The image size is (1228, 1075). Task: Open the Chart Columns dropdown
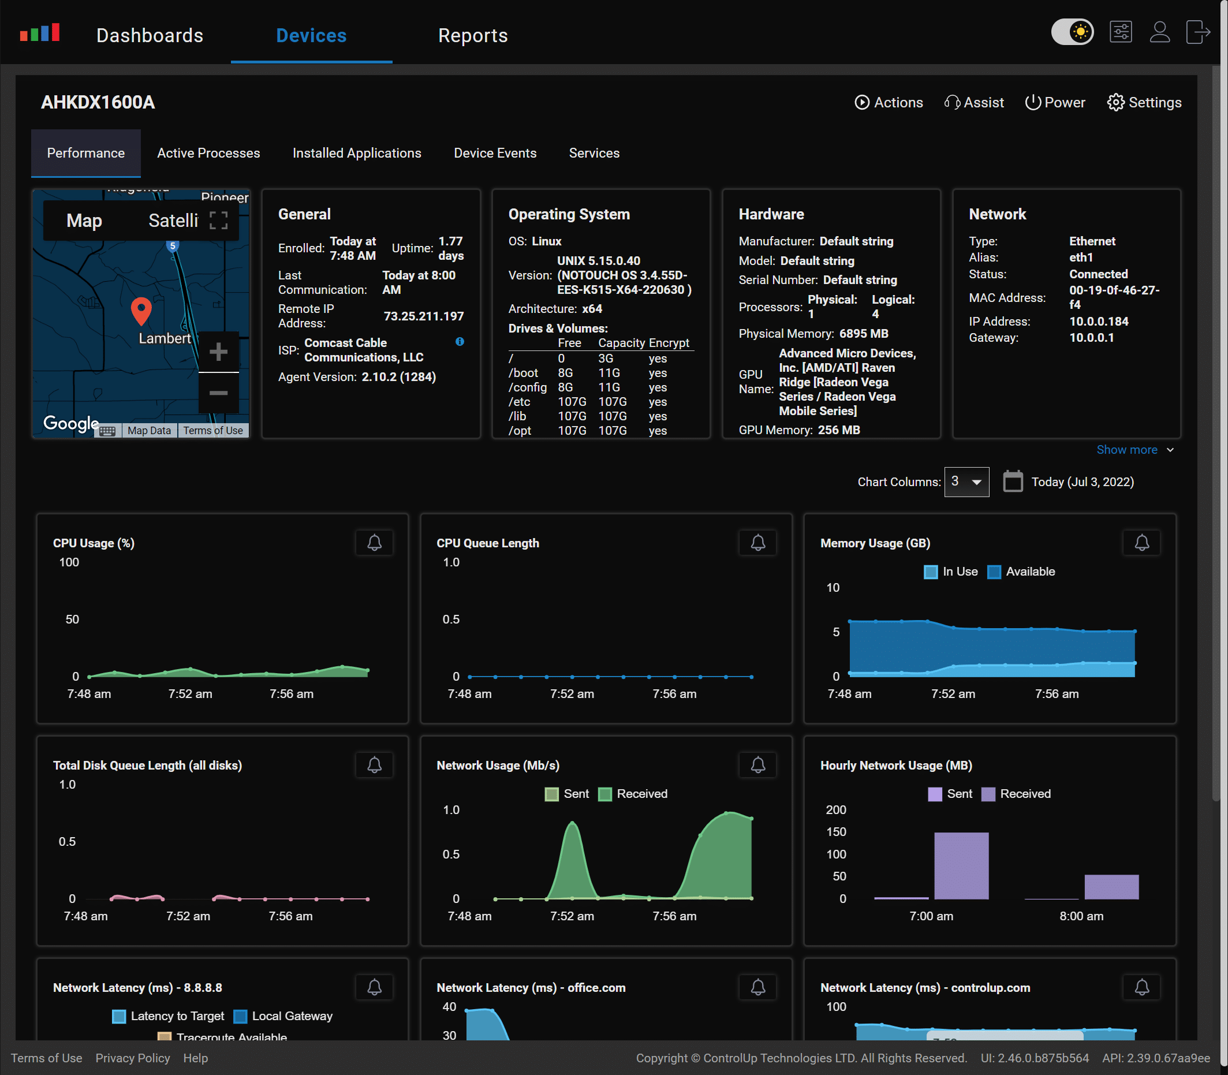965,481
